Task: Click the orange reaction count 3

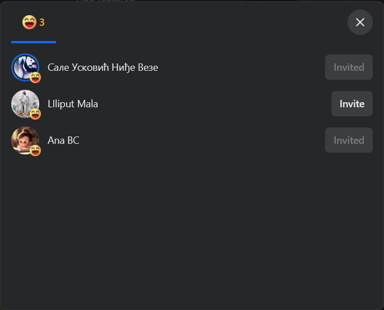Action: 42,22
